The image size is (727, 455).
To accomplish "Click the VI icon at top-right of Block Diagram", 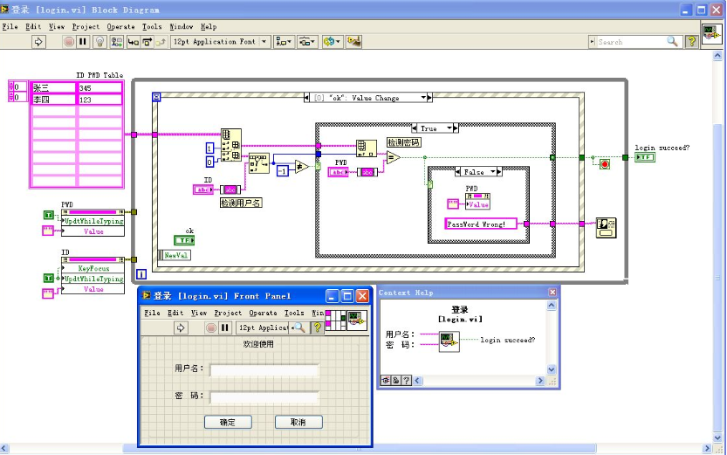I will (x=711, y=34).
